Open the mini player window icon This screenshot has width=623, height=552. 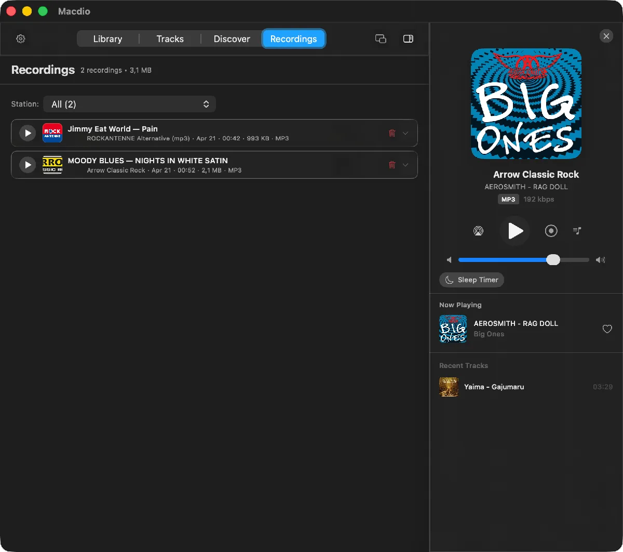381,39
